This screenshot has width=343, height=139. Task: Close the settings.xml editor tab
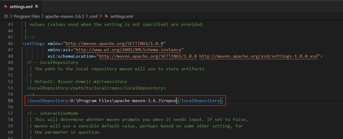(x=37, y=6)
